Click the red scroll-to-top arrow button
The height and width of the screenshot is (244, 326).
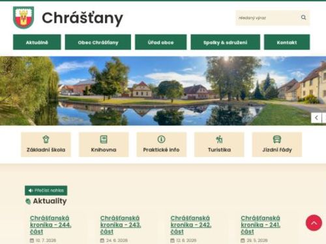(314, 223)
